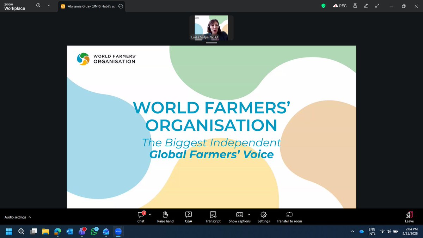The width and height of the screenshot is (423, 238).
Task: Restore down the Zoom window
Action: [404, 6]
